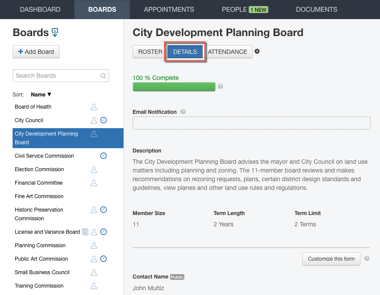380x295 pixels.
Task: Click the help icon beside the completion bar
Action: pos(220,86)
